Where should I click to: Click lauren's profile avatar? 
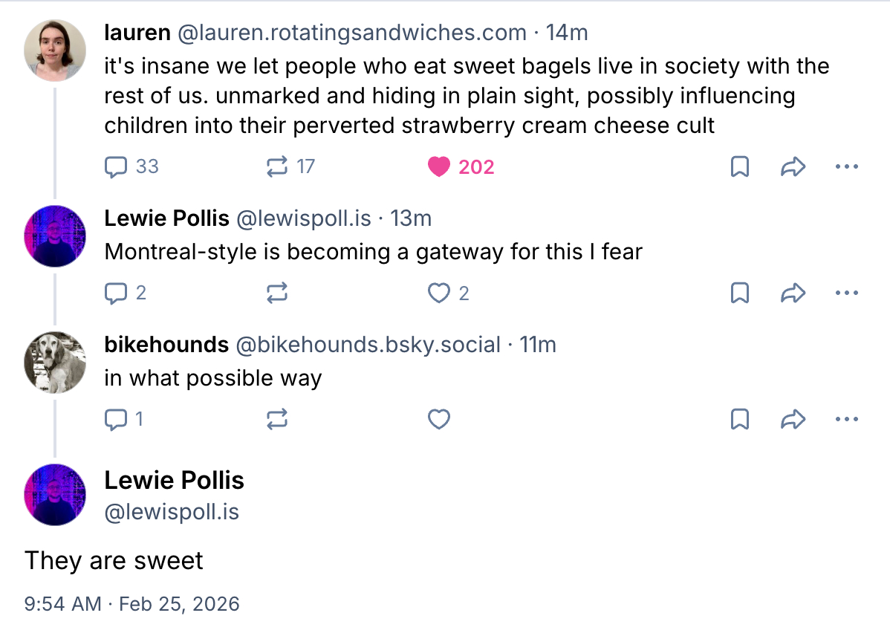click(x=55, y=50)
